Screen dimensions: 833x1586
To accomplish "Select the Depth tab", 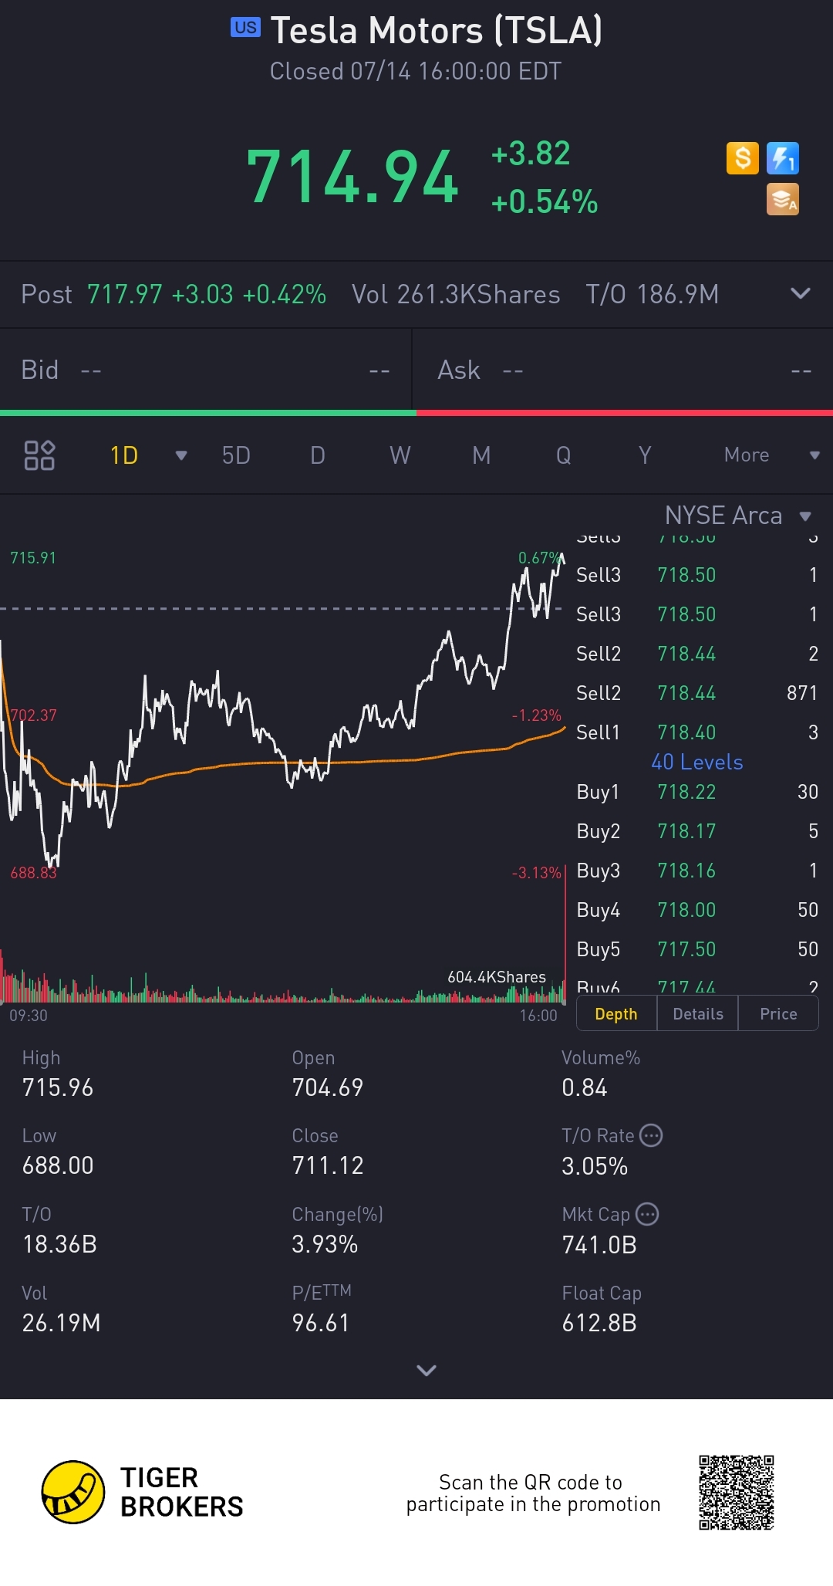I will pyautogui.click(x=616, y=1014).
